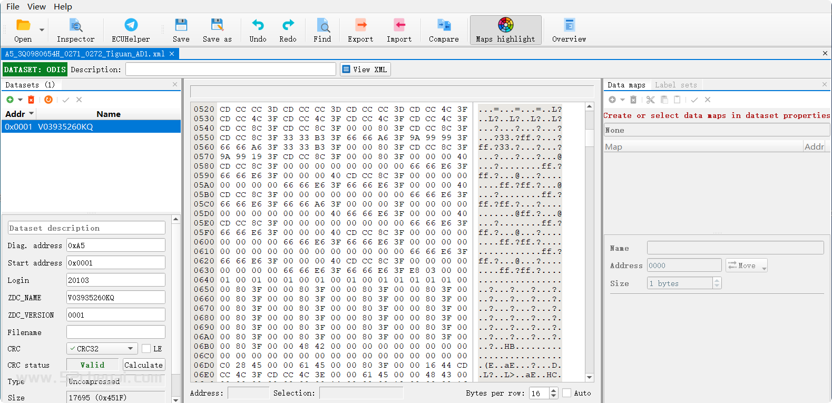Expand the add dataset dropdown arrow
This screenshot has height=403, width=832.
[20, 100]
